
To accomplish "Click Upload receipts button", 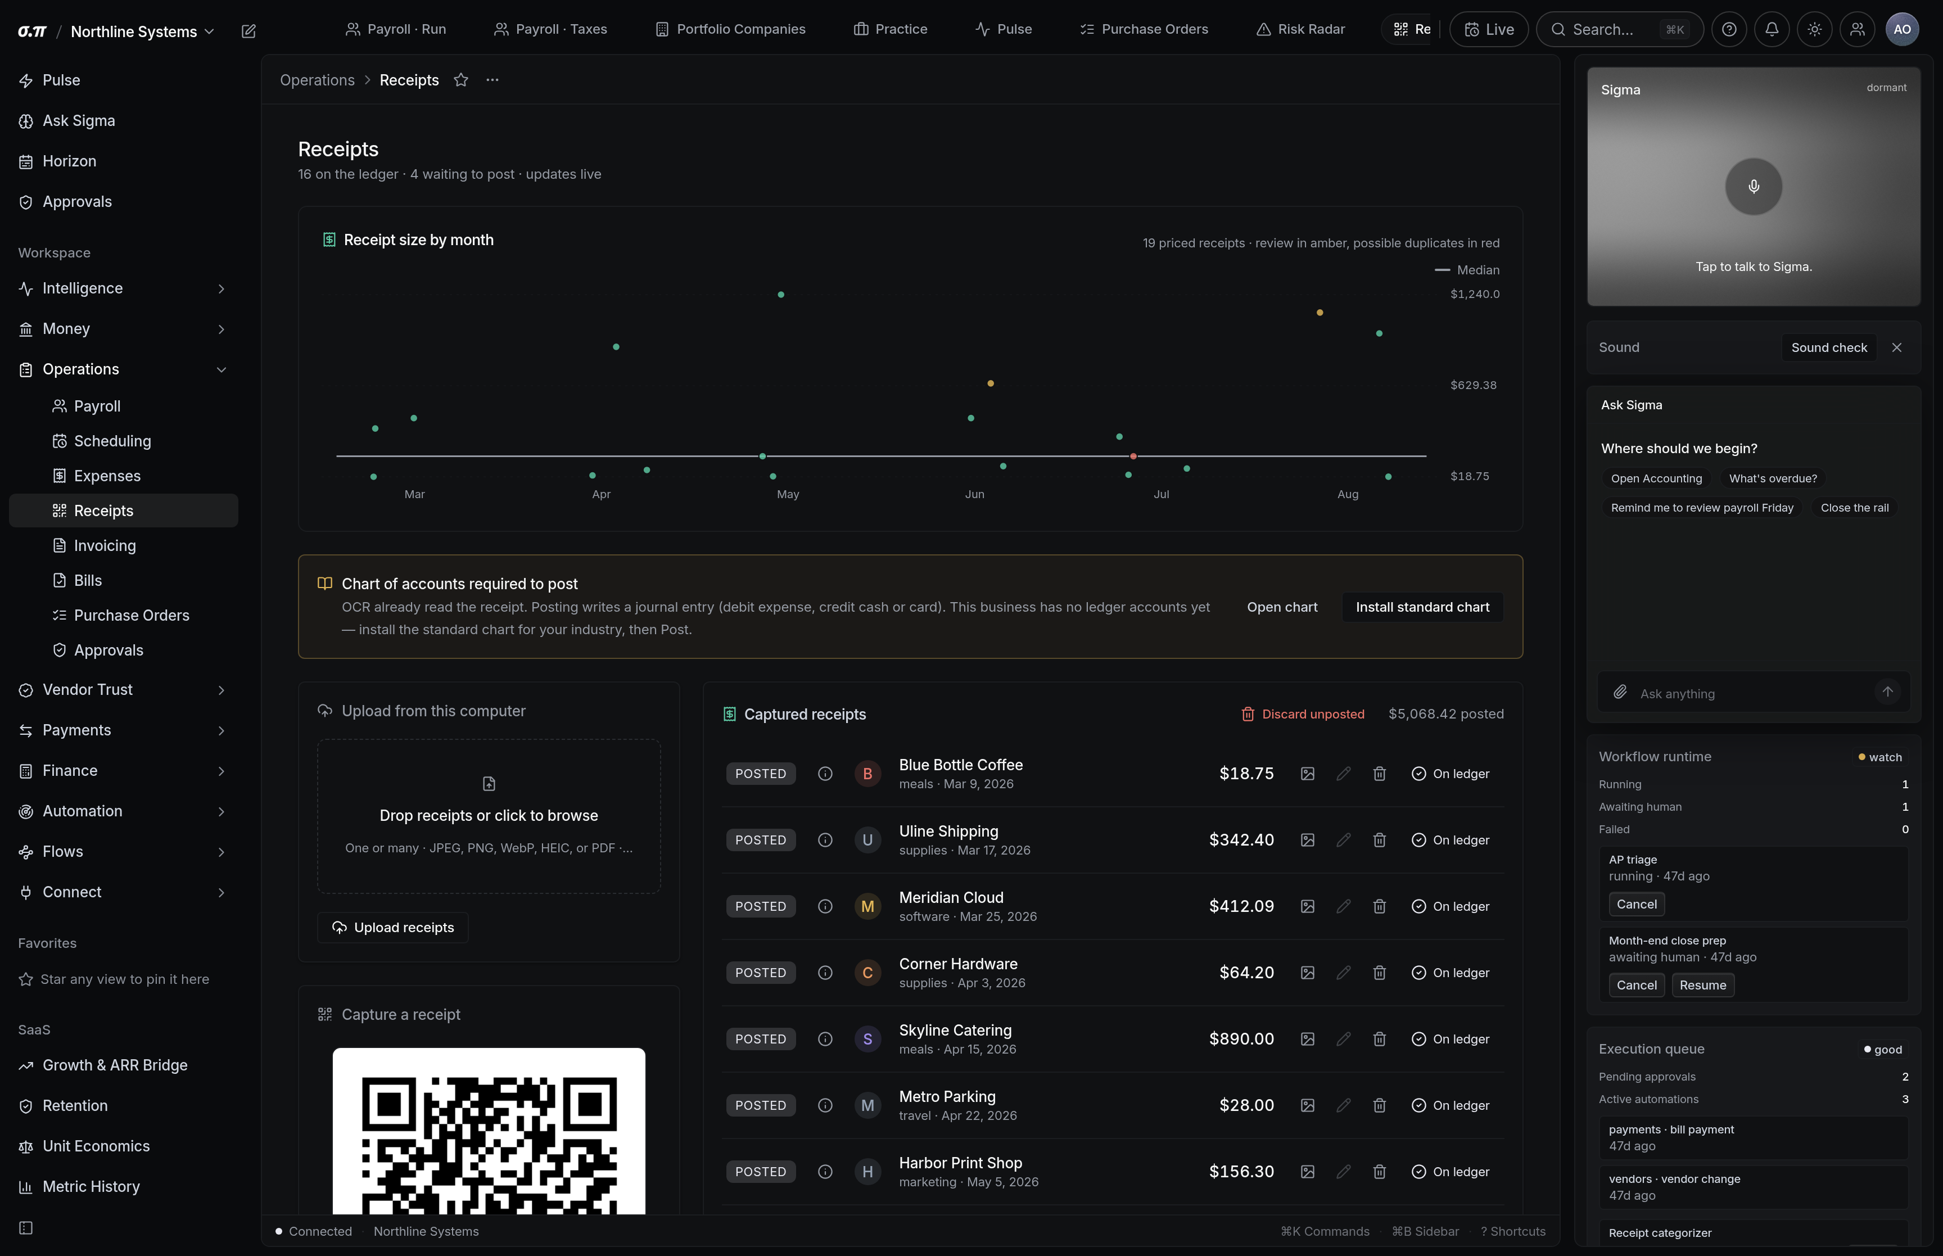I will 393,928.
